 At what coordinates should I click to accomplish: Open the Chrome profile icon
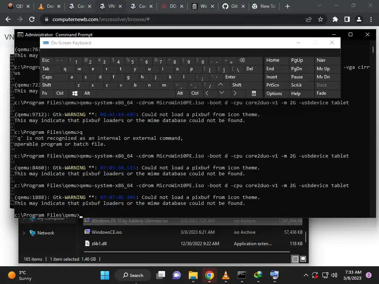(359, 19)
